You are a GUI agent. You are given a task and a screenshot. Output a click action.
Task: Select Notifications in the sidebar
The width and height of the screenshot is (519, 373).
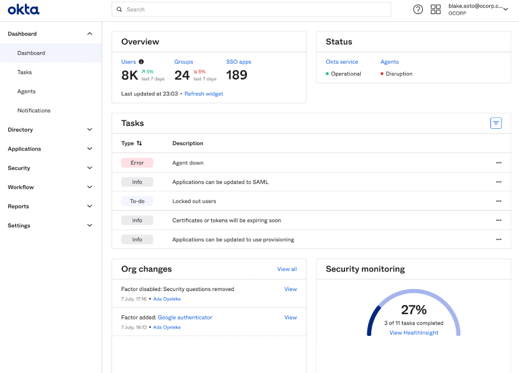(x=33, y=110)
